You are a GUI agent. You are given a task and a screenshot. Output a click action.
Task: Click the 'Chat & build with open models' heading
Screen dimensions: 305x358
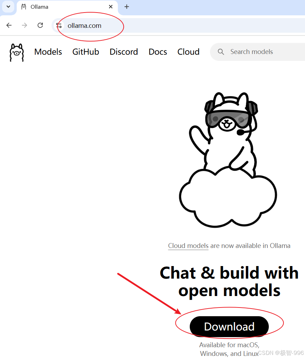click(229, 282)
